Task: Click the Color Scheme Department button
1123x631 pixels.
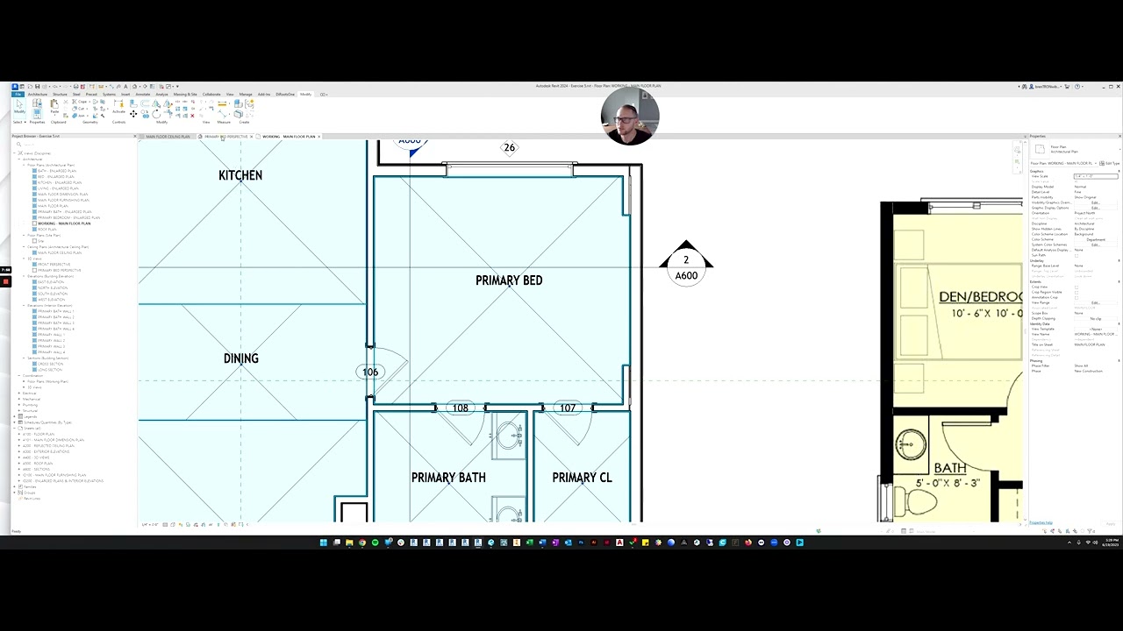Action: (1095, 239)
